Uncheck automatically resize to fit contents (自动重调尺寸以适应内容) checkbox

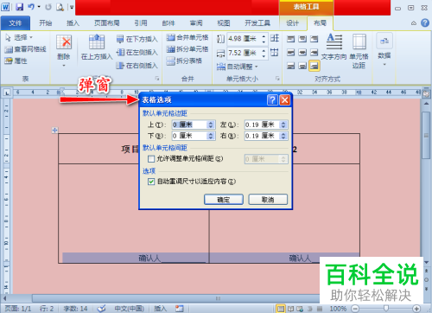(x=151, y=182)
